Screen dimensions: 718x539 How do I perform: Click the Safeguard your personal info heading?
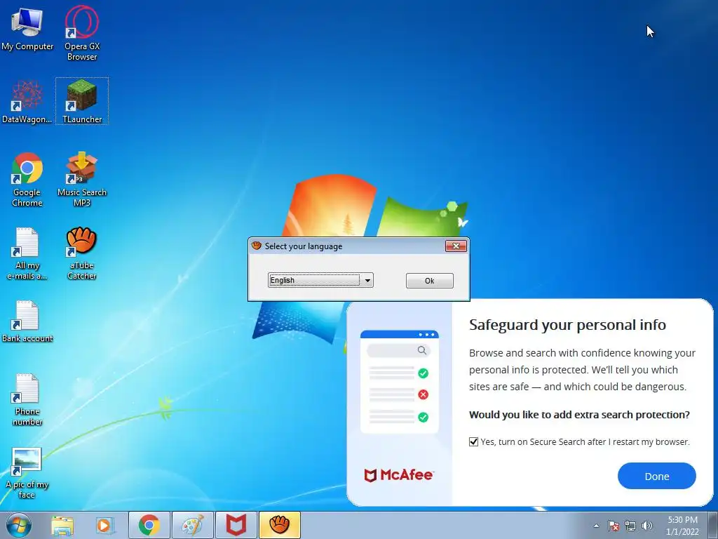point(567,325)
